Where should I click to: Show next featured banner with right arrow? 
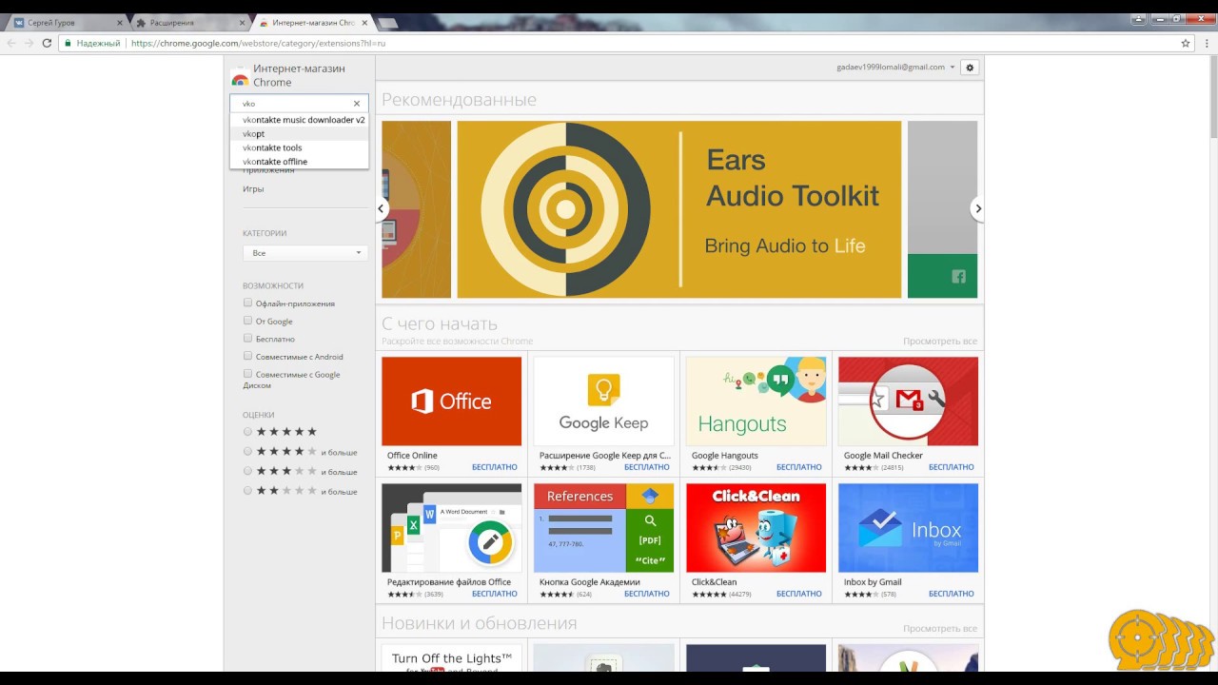977,208
